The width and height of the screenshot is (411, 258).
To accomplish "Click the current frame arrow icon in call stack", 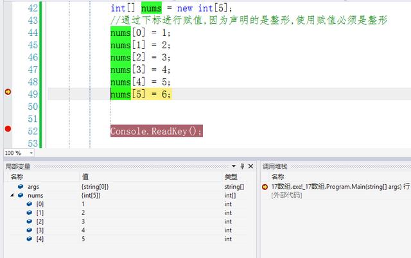I will pos(265,187).
